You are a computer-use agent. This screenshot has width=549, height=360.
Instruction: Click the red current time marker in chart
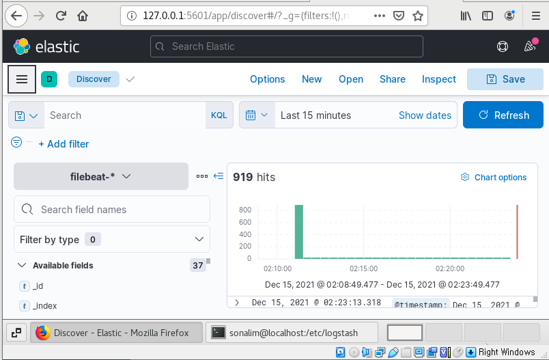(x=517, y=232)
